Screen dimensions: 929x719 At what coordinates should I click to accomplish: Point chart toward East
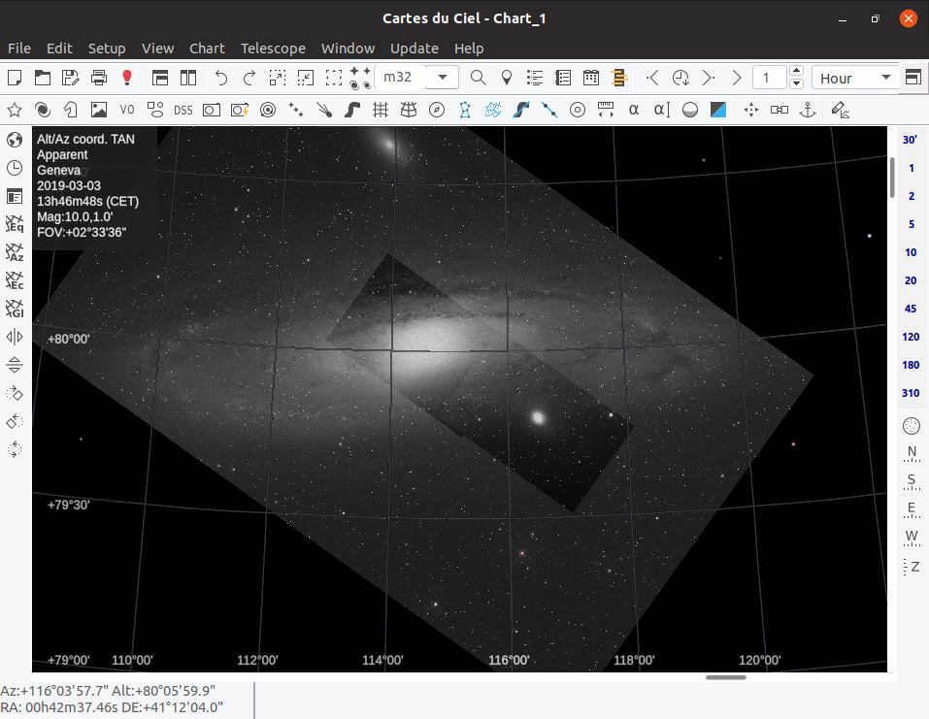coord(912,509)
